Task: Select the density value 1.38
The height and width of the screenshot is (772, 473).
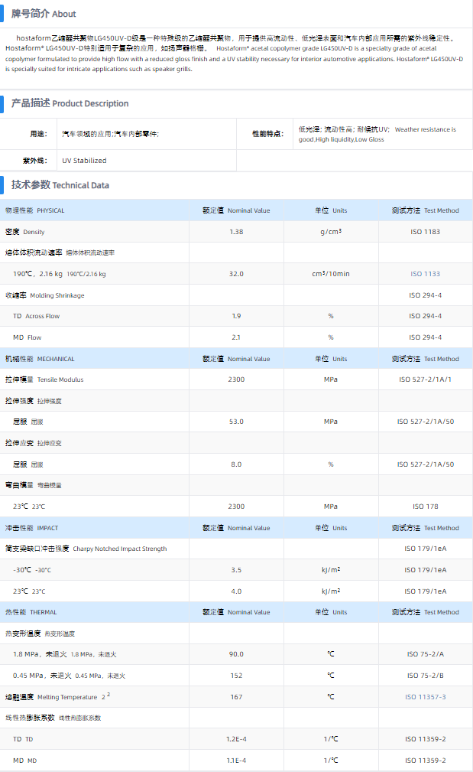Action: pos(236,232)
